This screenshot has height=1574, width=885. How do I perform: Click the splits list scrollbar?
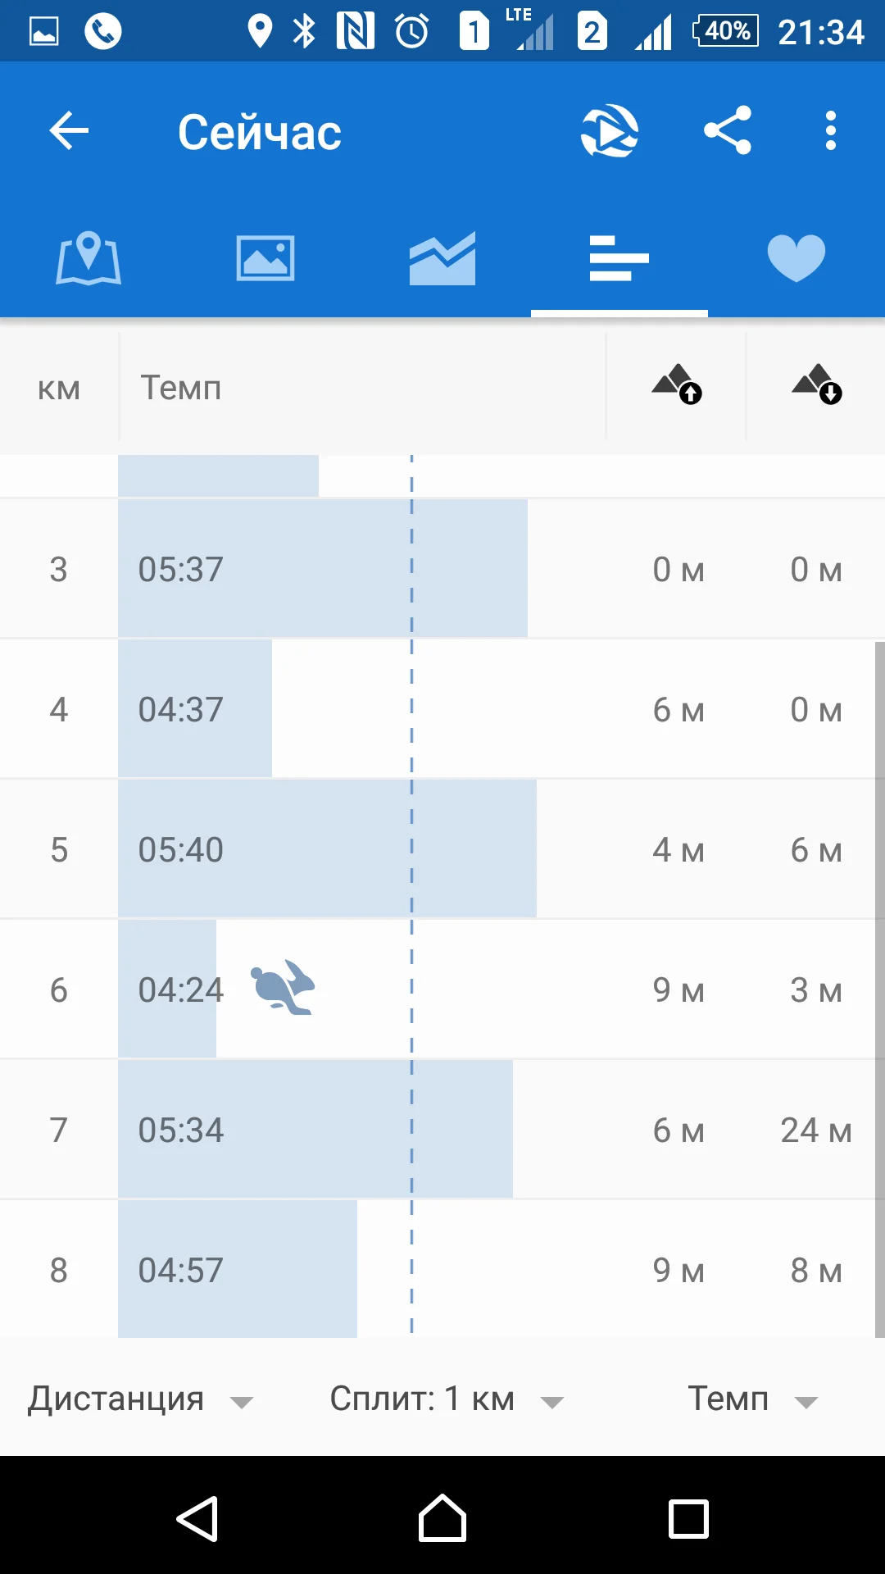click(879, 984)
